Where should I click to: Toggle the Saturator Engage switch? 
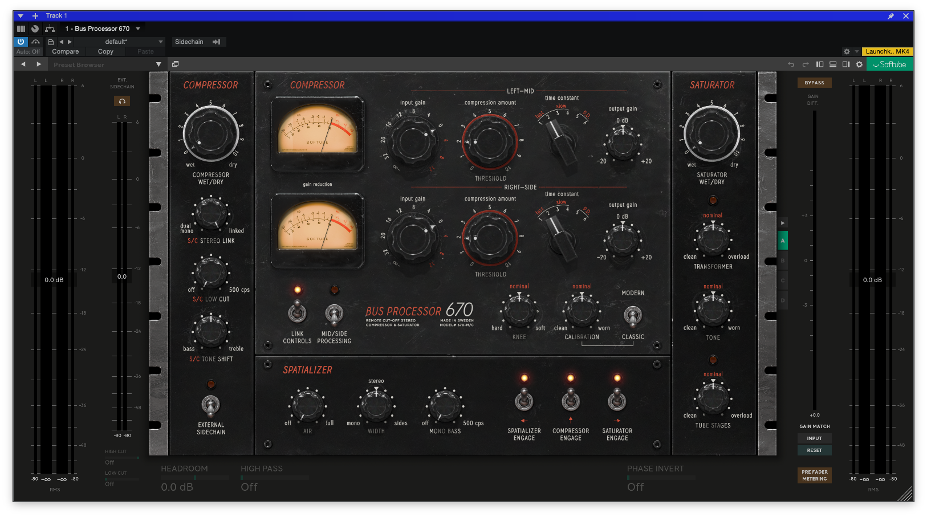coord(617,400)
